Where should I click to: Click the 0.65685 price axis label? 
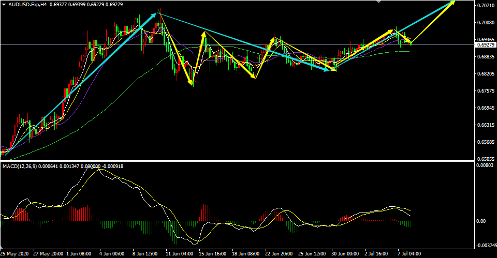486,142
